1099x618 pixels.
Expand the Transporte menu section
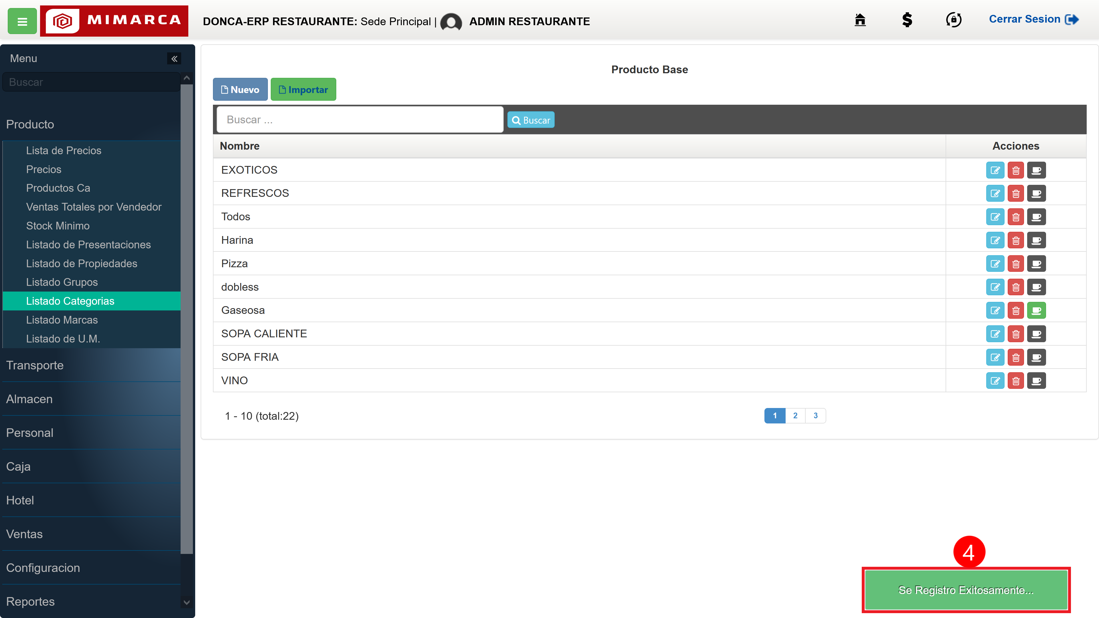pos(91,366)
